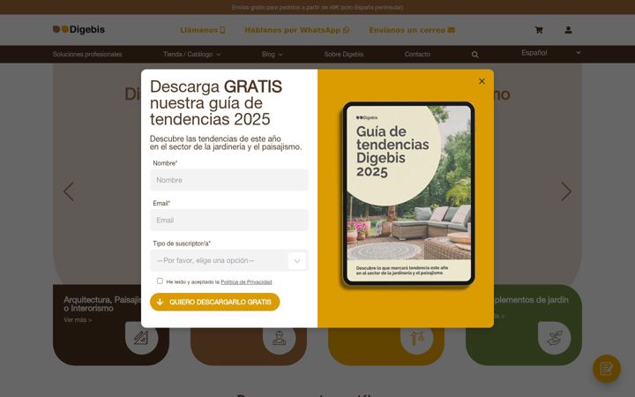Screen dimensions: 635x397
Task: Click the search magnifier icon
Action: point(475,55)
